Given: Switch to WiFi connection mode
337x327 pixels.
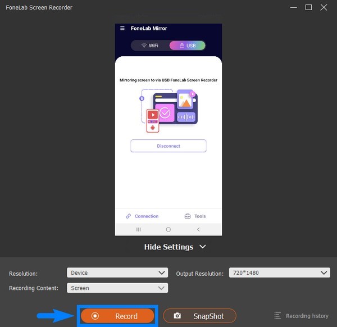Looking at the screenshot, I should [x=150, y=46].
